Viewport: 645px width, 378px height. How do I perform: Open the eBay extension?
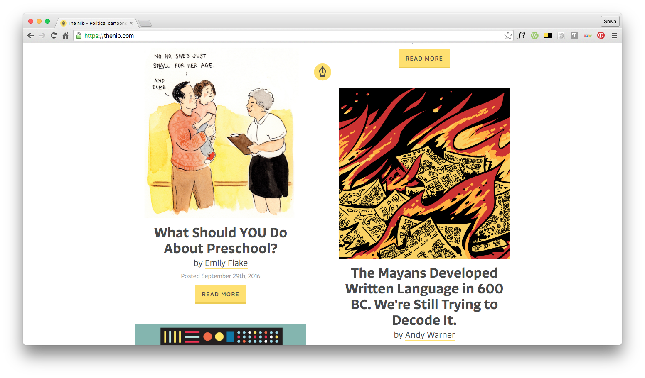[x=588, y=36]
